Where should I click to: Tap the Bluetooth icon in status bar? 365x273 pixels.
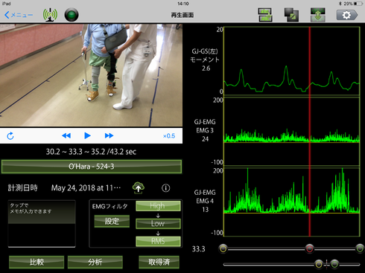(340, 4)
